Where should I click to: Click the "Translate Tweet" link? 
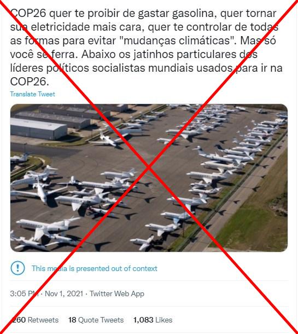point(33,94)
